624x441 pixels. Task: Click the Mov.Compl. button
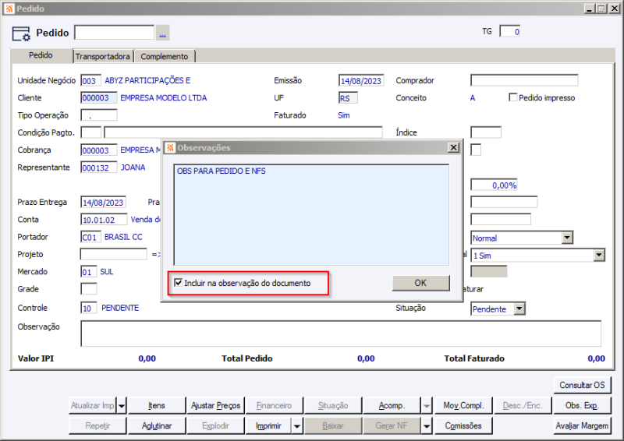[463, 406]
